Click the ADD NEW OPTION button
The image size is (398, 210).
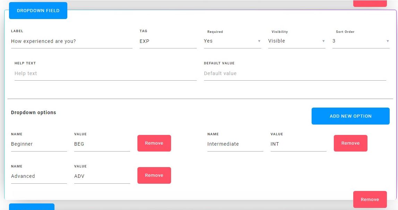pos(350,116)
